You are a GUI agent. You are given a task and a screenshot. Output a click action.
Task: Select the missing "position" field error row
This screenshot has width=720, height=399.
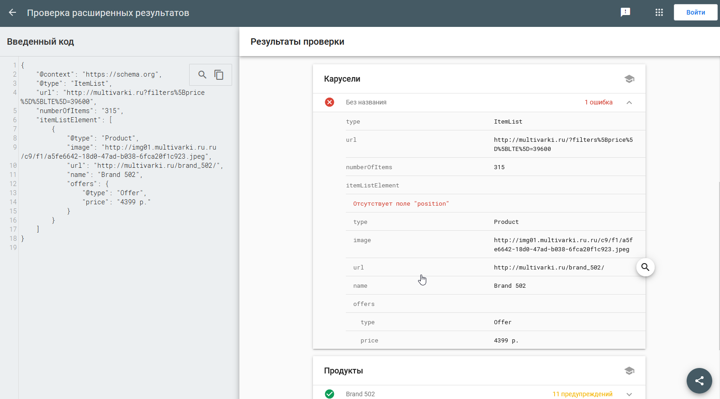[x=401, y=204]
